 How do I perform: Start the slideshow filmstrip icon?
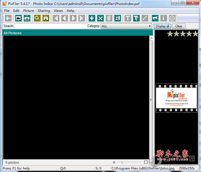pos(27,18)
